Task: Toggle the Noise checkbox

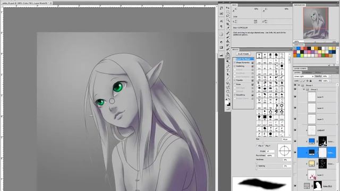Action: click(x=235, y=84)
